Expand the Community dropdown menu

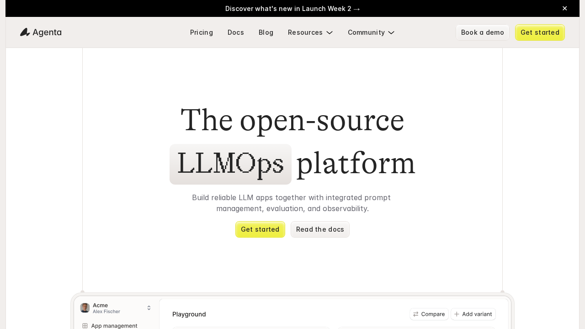pyautogui.click(x=371, y=32)
